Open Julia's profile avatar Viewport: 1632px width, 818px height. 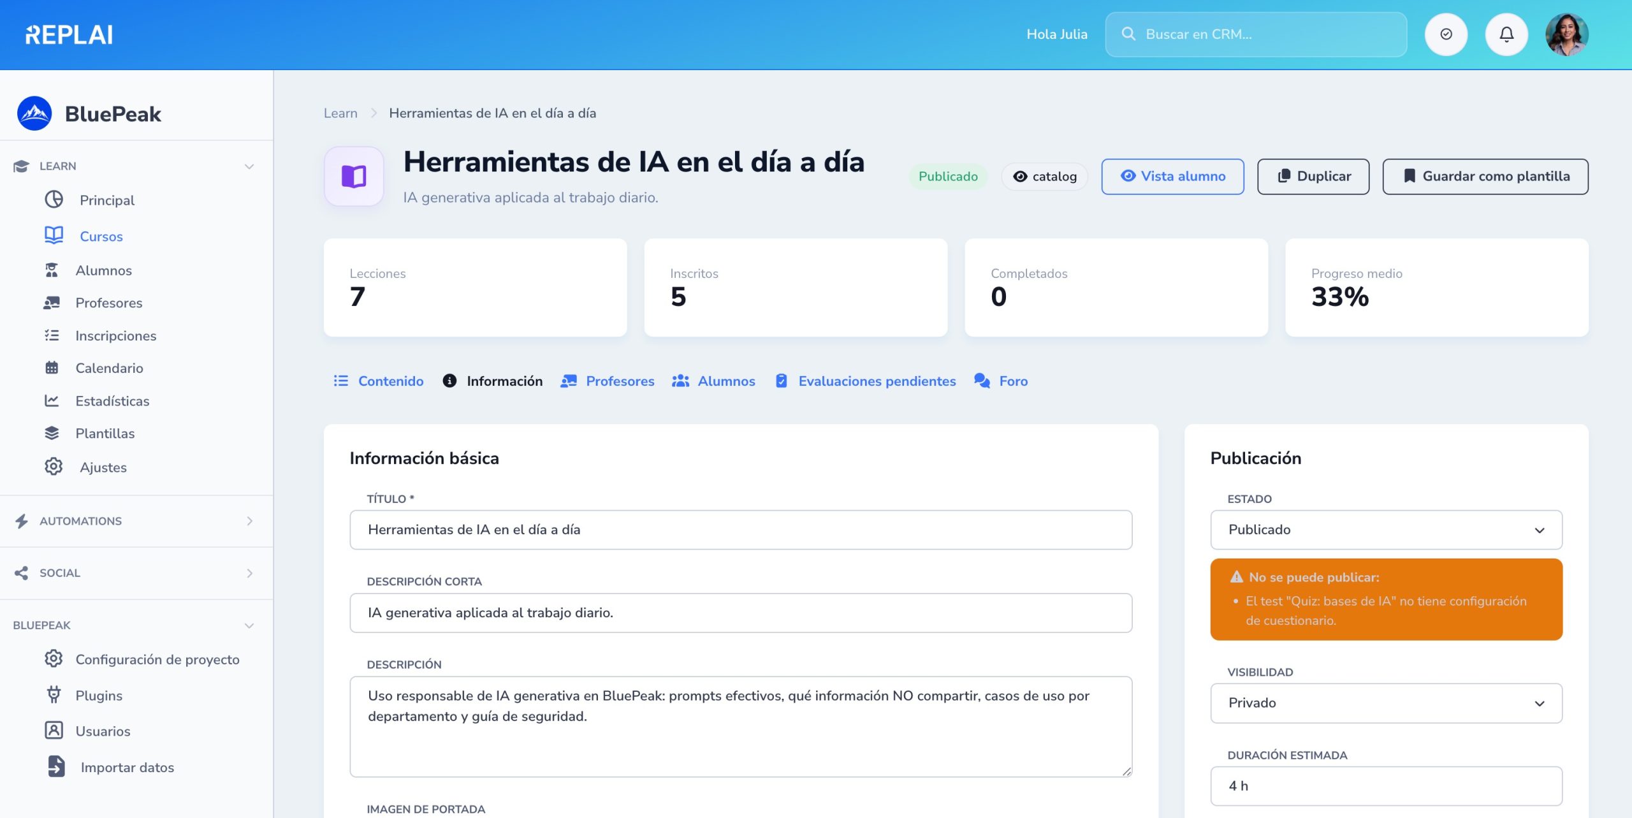point(1566,34)
